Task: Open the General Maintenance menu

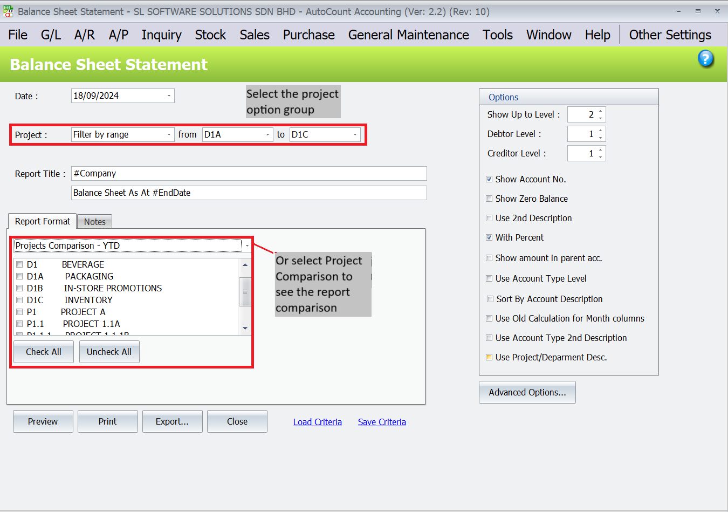Action: tap(408, 35)
